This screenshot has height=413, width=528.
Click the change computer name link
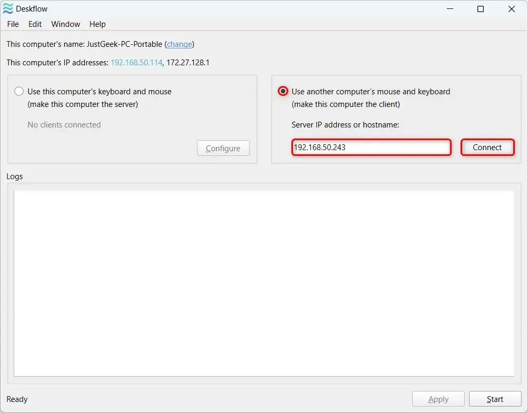[x=180, y=44]
